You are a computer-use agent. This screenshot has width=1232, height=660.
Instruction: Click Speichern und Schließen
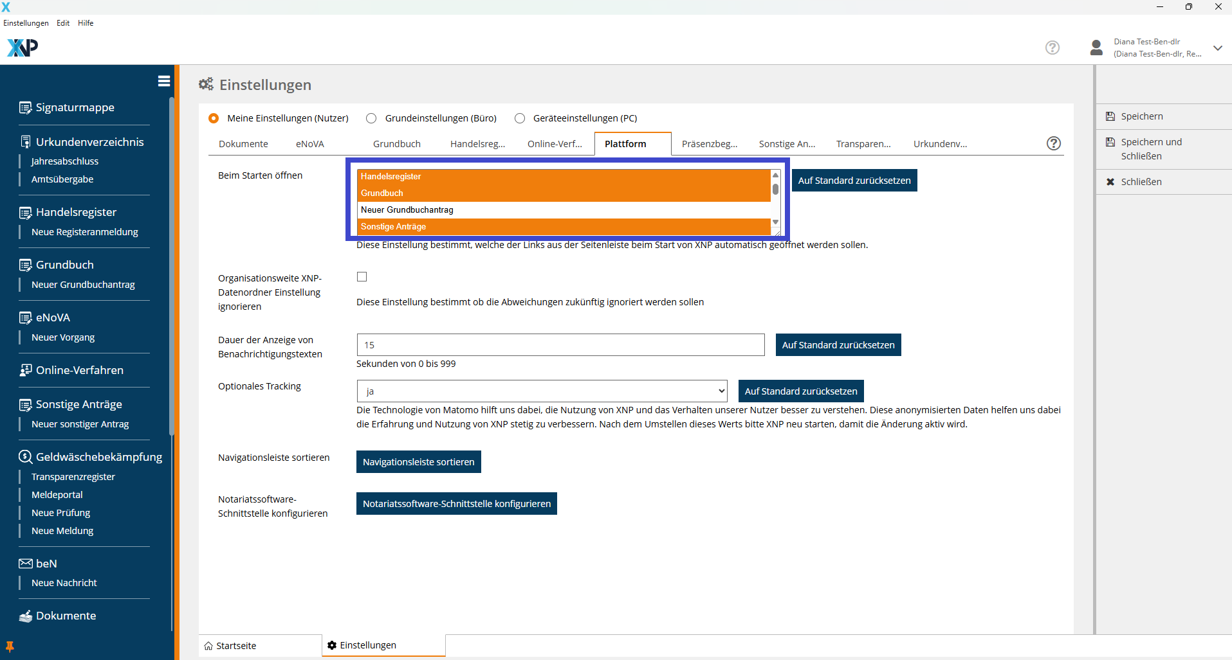tap(1150, 149)
